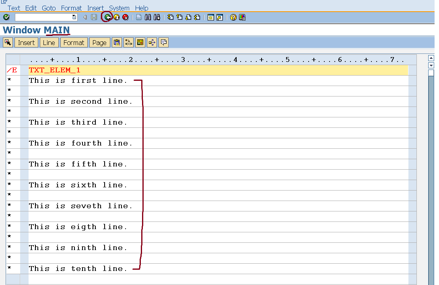Click the system menu icon above Text menu
Image resolution: width=439 pixels, height=285 pixels.
click(4, 2)
